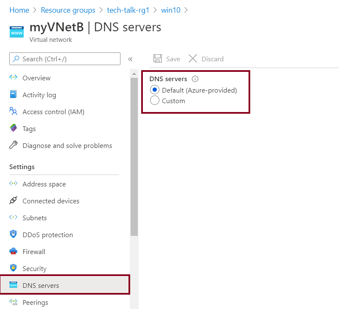Click the DNS servers icon in the sidebar
Screen dimensions: 339x309
coord(13,285)
